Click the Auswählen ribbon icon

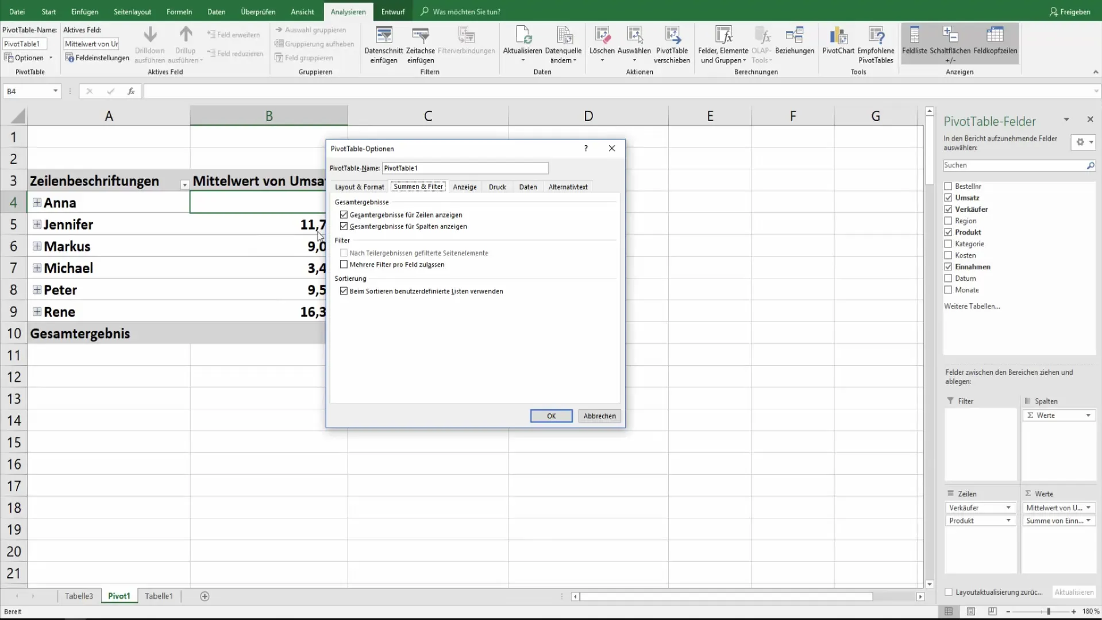634,36
